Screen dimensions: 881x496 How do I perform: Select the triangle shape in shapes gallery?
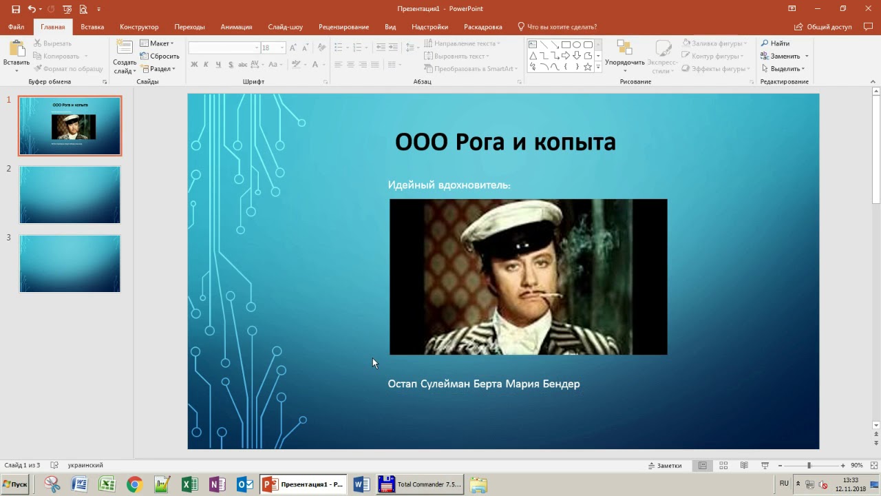point(533,56)
